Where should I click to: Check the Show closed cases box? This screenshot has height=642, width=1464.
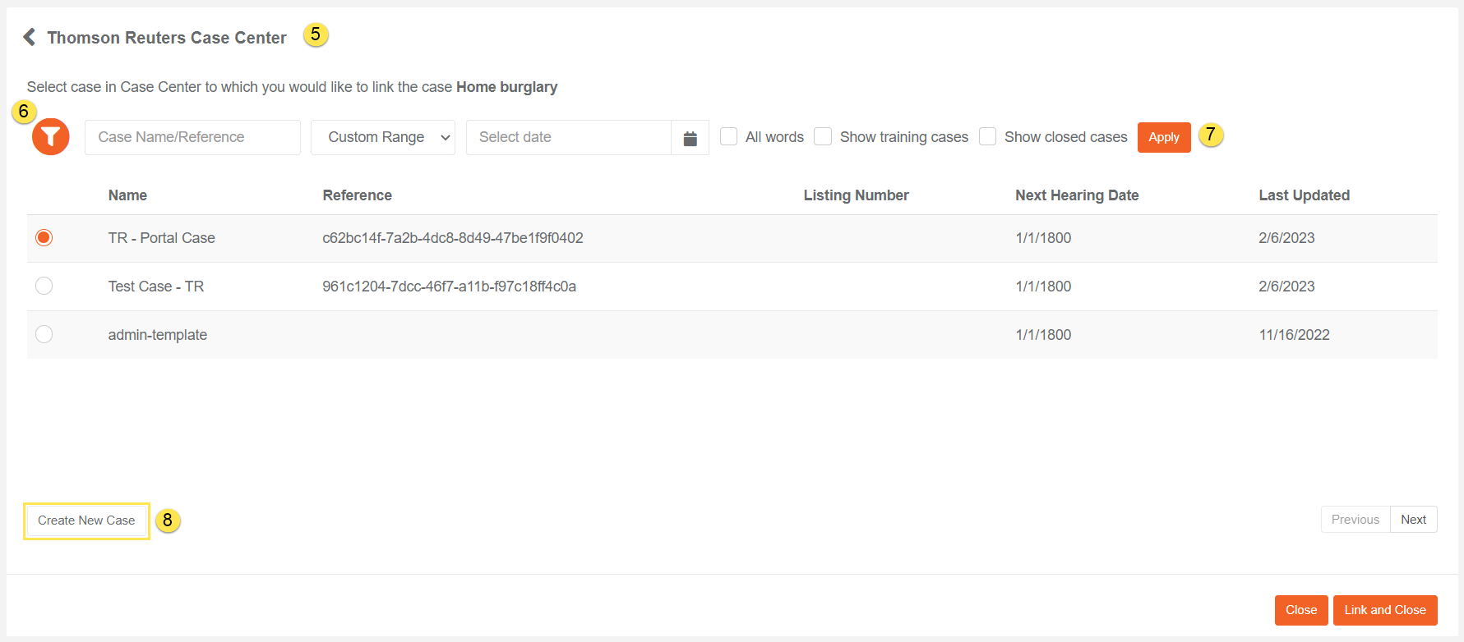[x=987, y=137]
